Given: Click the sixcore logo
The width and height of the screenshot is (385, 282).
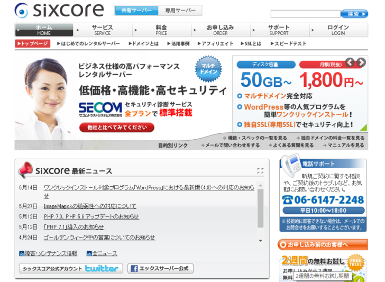Looking at the screenshot, I should coord(59,11).
